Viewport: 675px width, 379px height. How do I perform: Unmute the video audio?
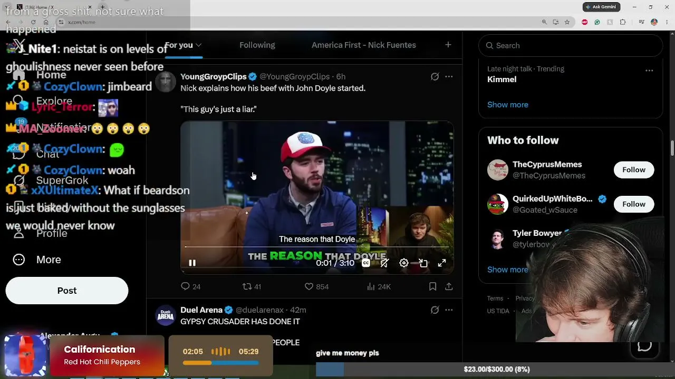click(384, 263)
